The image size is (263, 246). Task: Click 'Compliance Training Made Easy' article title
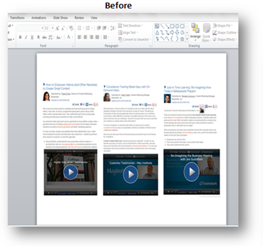[x=127, y=88]
